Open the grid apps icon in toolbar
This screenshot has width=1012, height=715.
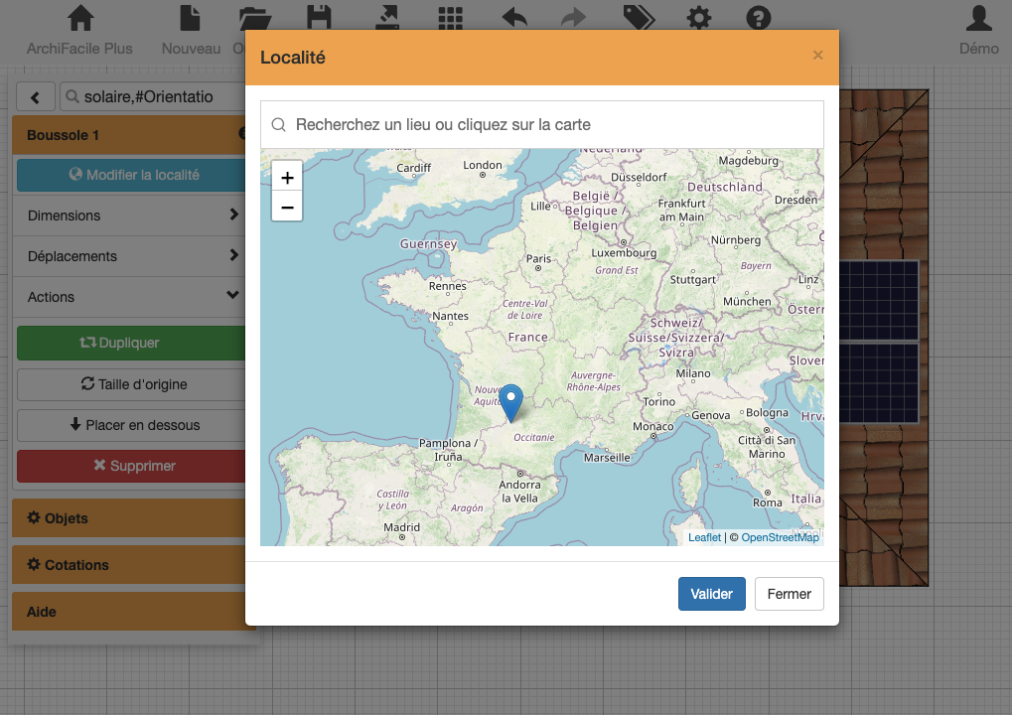pyautogui.click(x=451, y=19)
